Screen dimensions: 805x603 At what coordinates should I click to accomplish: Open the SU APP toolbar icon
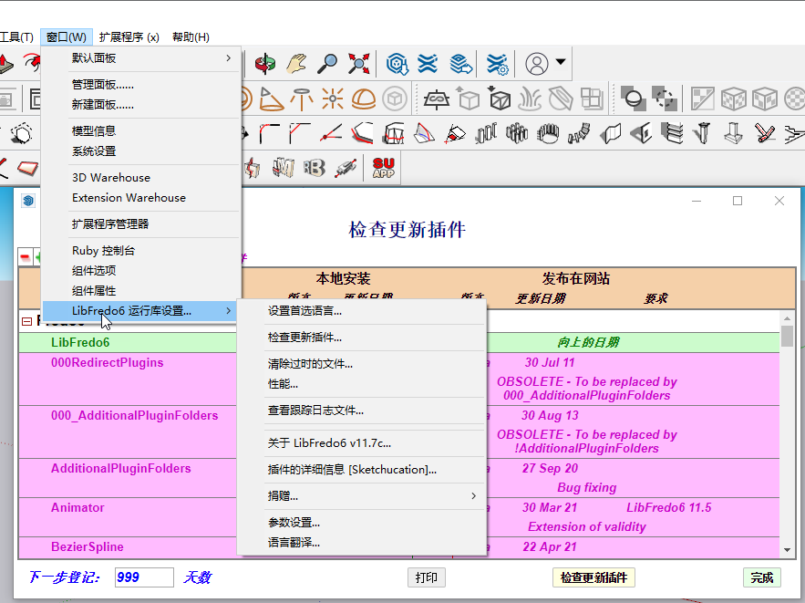[384, 168]
